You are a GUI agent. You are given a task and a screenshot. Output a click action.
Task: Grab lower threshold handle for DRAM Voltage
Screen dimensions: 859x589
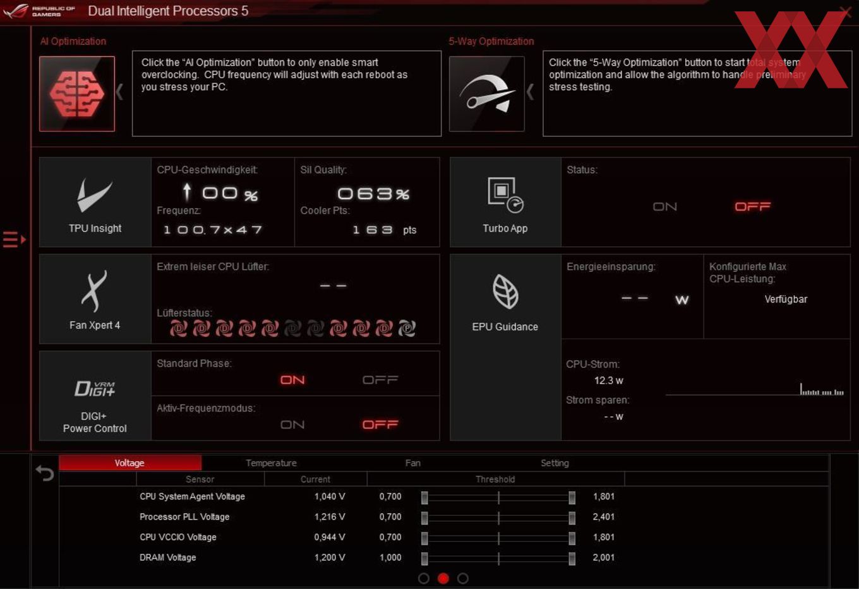[424, 558]
